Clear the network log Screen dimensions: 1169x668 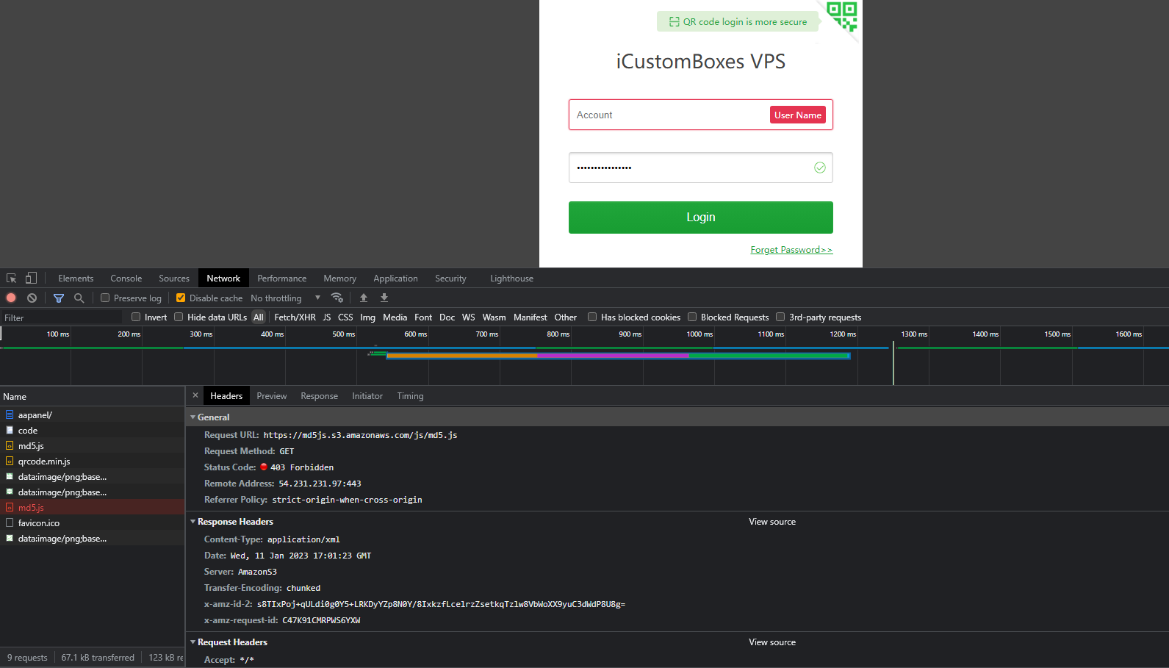click(32, 298)
